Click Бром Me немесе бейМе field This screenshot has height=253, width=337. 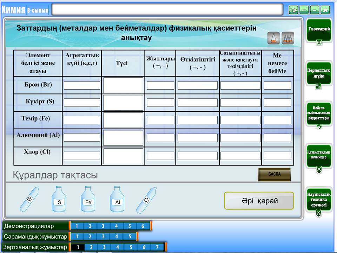[277, 85]
